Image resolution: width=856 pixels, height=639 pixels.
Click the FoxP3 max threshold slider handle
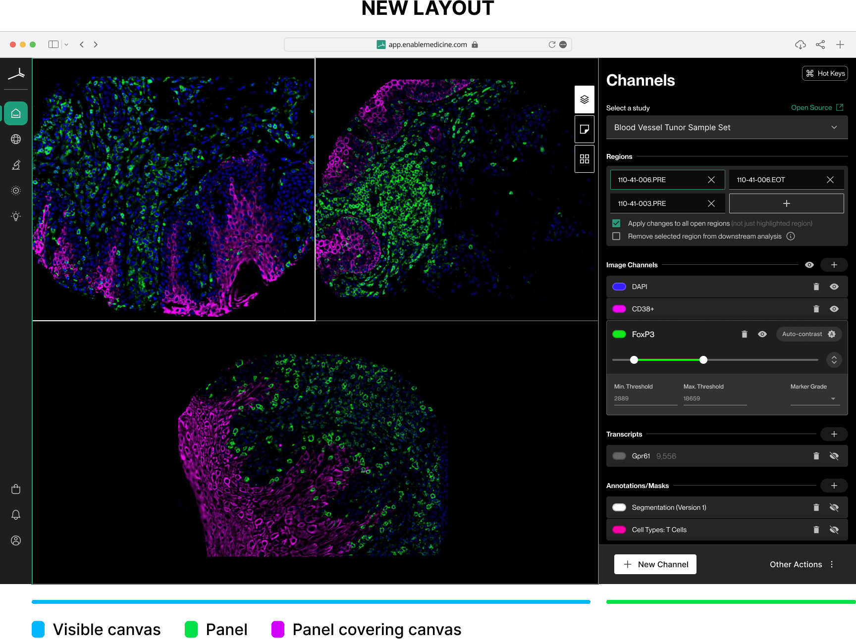pyautogui.click(x=703, y=360)
